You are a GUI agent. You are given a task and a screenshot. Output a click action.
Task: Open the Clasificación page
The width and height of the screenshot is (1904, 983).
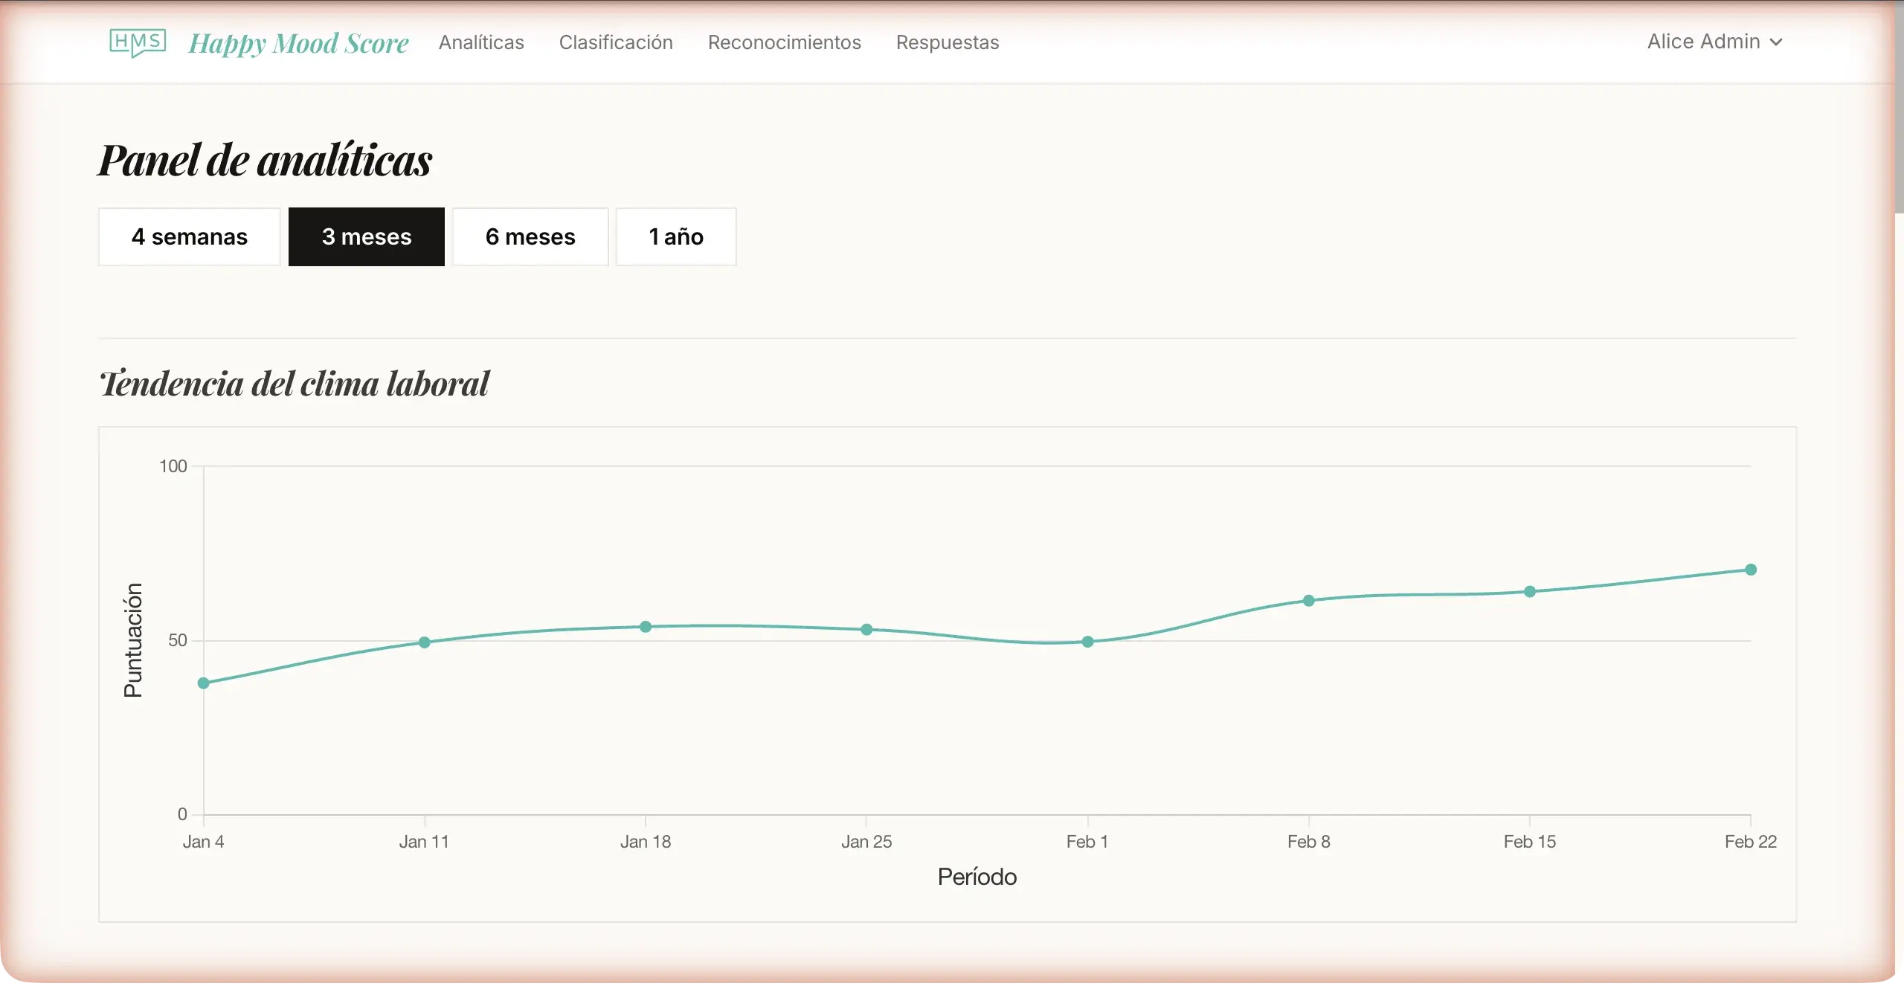[x=616, y=42]
